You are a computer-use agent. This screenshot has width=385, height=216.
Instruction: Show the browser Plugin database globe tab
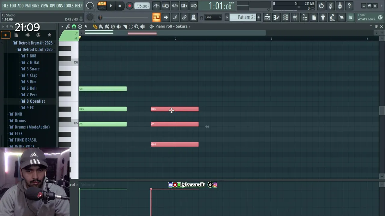coord(38,35)
